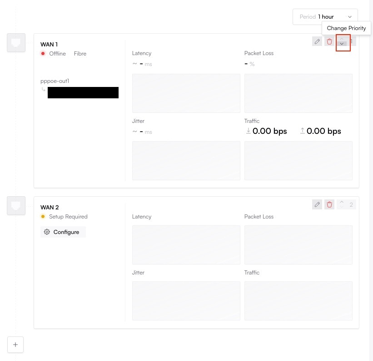This screenshot has width=373, height=361.
Task: Click the WAN 2 Jitter label
Action: pyautogui.click(x=138, y=273)
